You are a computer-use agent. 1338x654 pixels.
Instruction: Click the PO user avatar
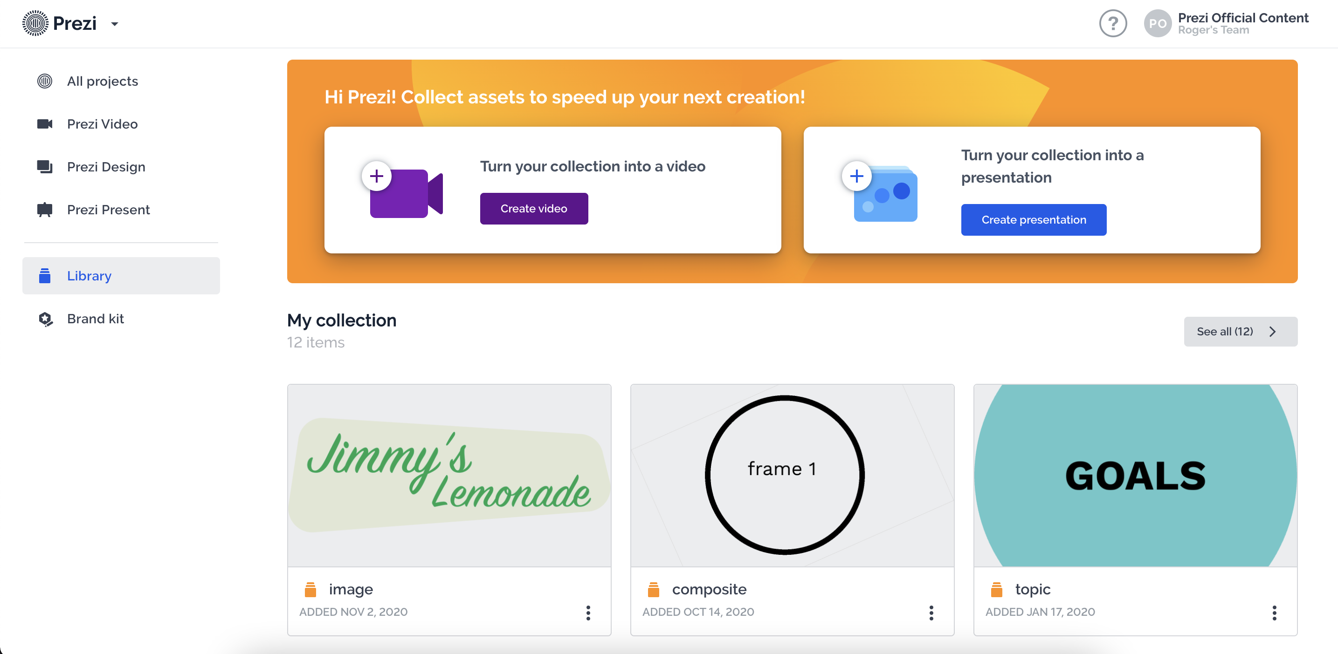pos(1157,23)
